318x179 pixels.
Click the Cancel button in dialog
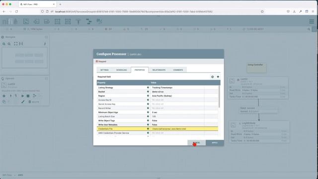point(196,143)
